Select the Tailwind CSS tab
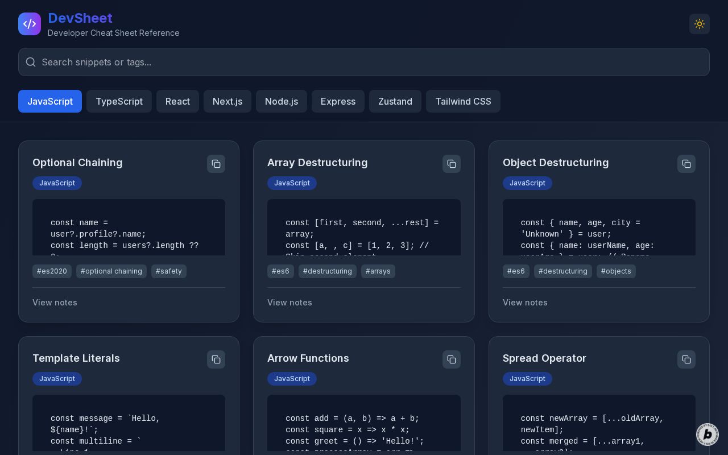The height and width of the screenshot is (455, 728). point(463,101)
